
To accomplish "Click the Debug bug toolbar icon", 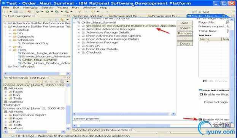I will pyautogui.click(x=38, y=12).
